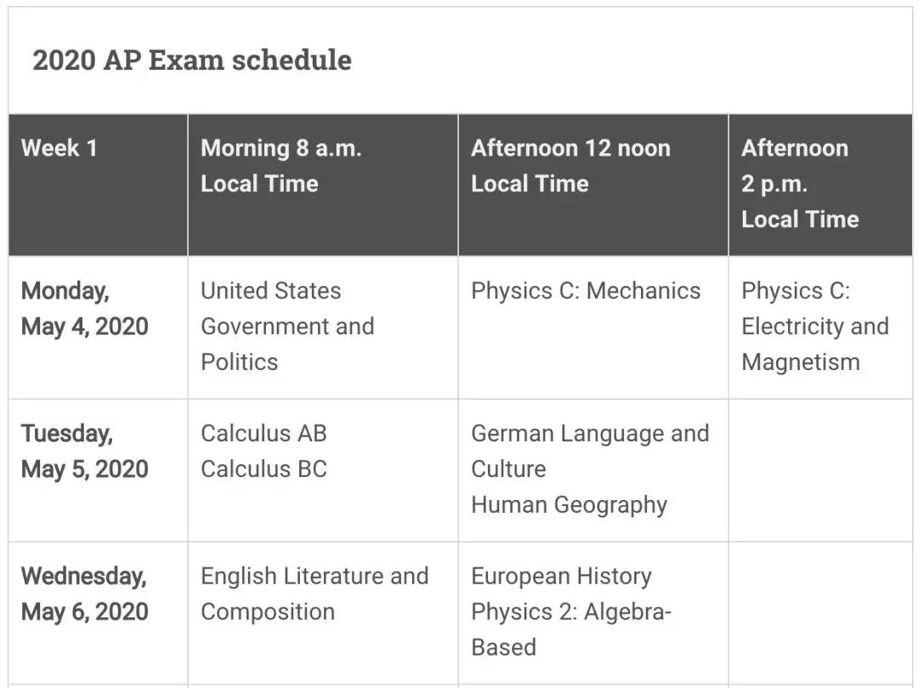This screenshot has width=918, height=688.
Task: Click the "Wednesday, May 6, 2020" row label
Action: [x=84, y=594]
